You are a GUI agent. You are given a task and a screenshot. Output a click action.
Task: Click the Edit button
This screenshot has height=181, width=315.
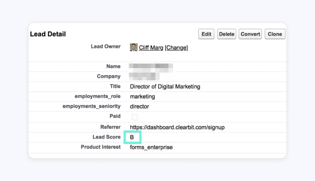(206, 34)
